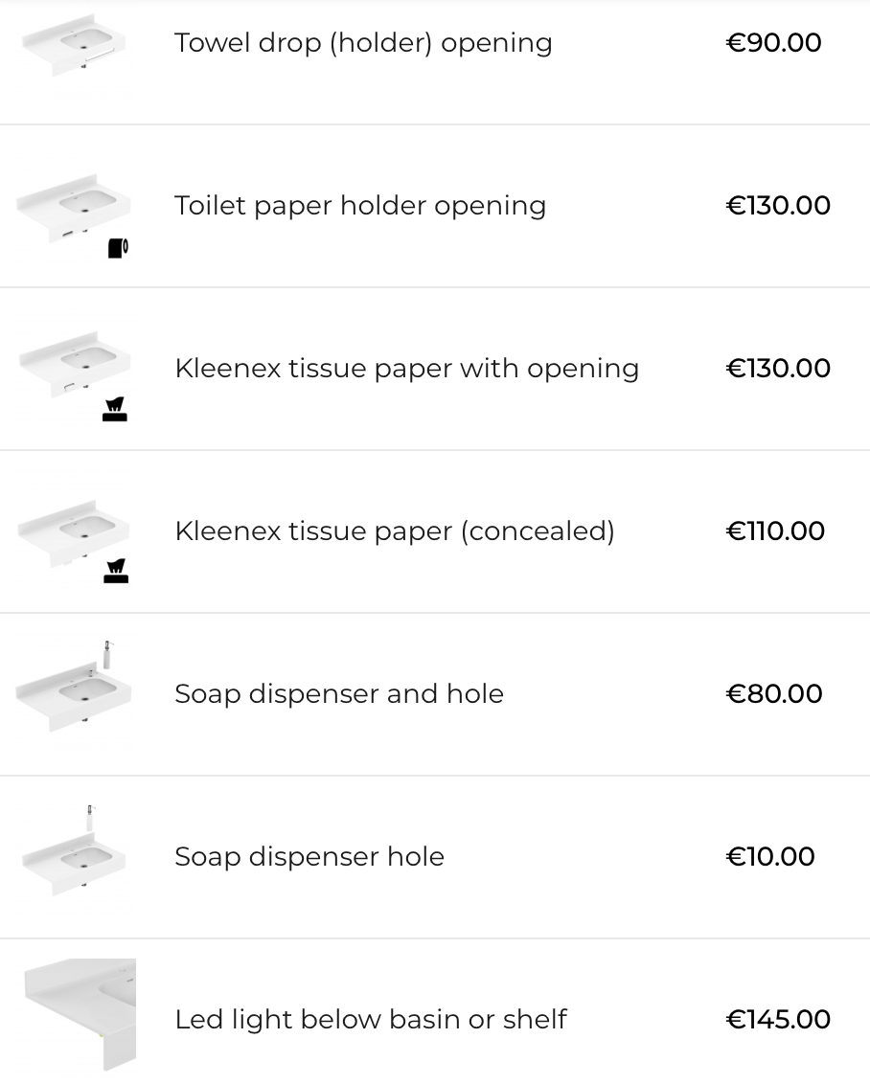This screenshot has width=870, height=1084.
Task: Select Kleenex tissue paper with opening
Action: coord(406,369)
